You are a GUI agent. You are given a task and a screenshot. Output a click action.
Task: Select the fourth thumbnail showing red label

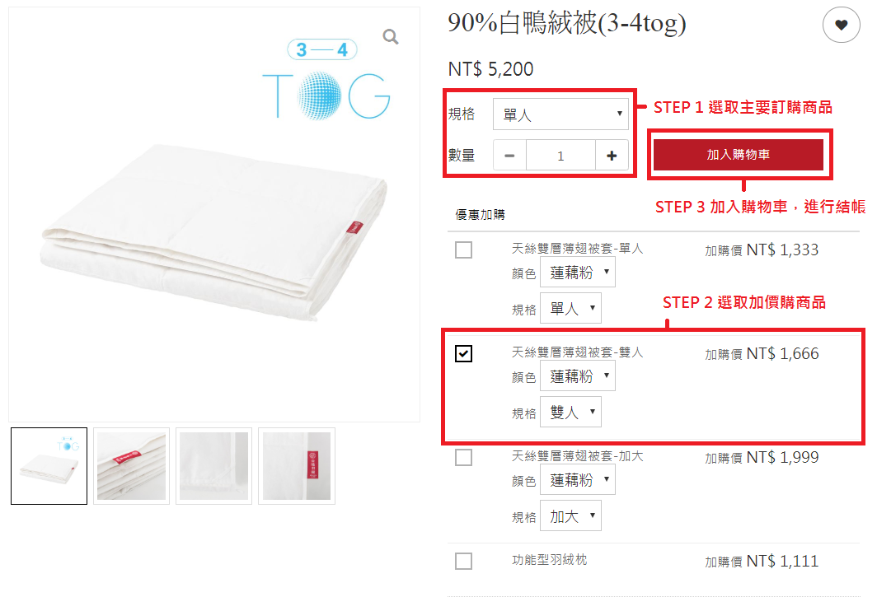pyautogui.click(x=297, y=466)
